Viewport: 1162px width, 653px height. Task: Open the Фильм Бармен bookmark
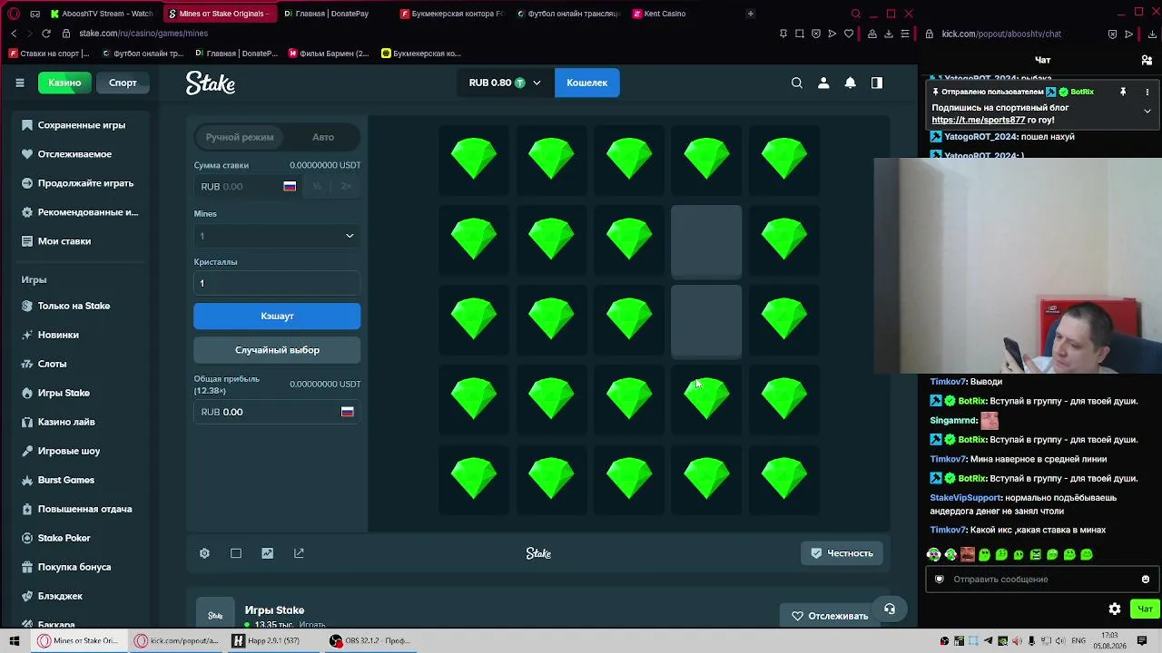[x=329, y=54]
